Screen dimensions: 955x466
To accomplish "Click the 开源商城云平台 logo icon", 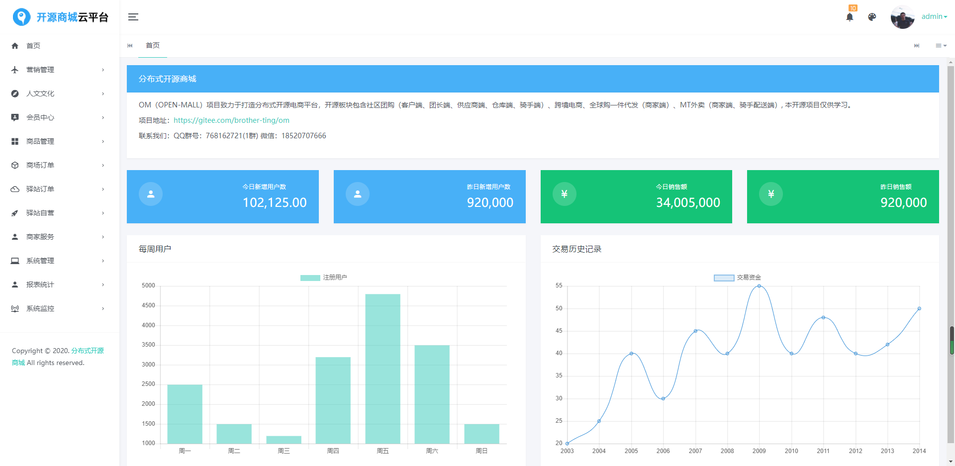I will [x=21, y=17].
